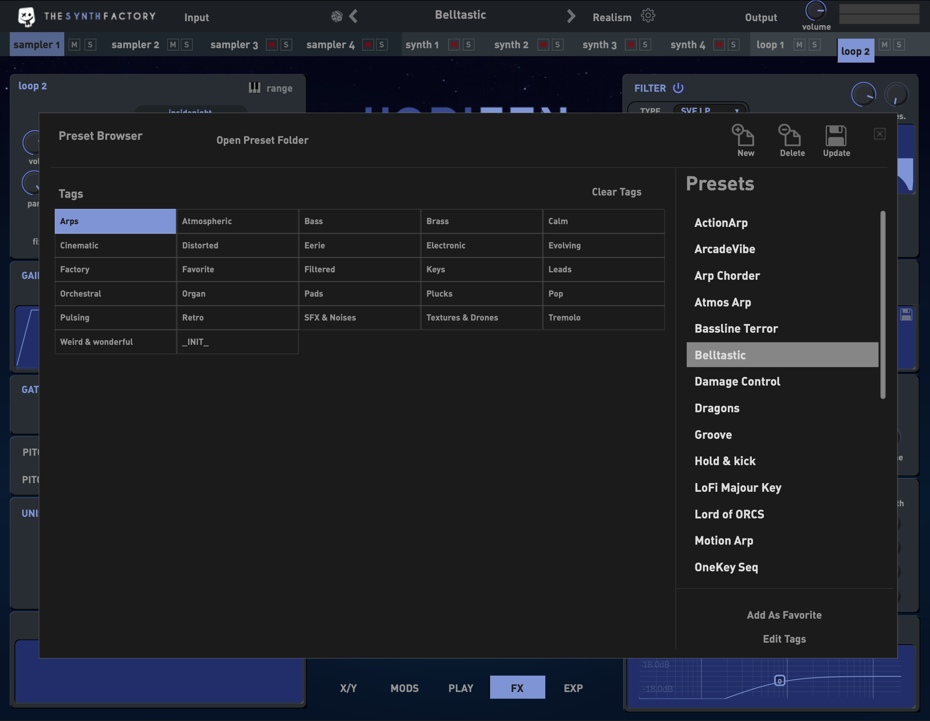Click Open Preset Folder
Viewport: 930px width, 721px height.
[x=262, y=140]
